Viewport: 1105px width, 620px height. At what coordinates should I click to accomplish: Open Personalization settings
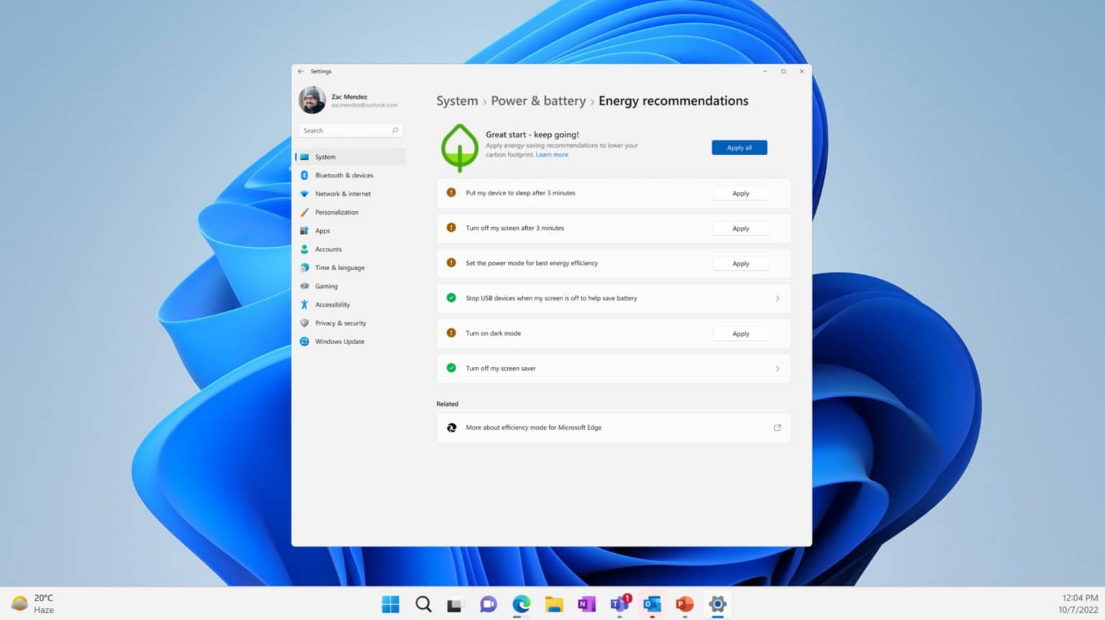click(337, 212)
